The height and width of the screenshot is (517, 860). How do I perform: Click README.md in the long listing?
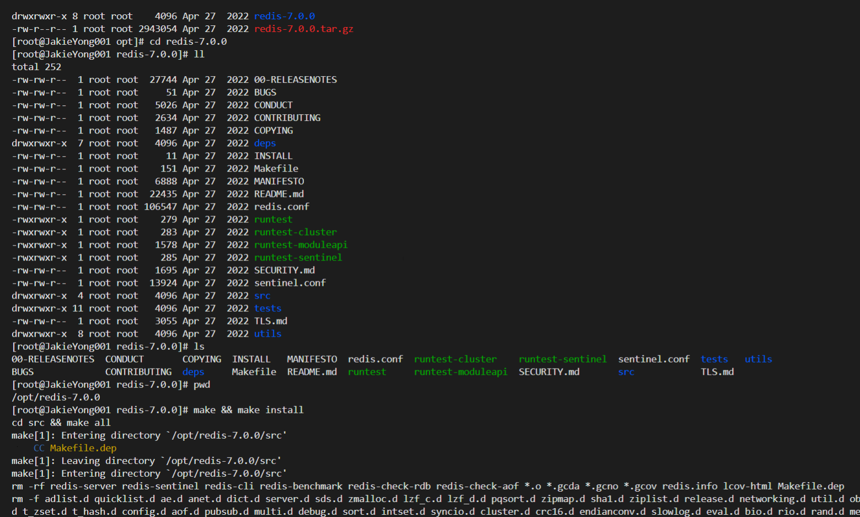click(x=279, y=194)
